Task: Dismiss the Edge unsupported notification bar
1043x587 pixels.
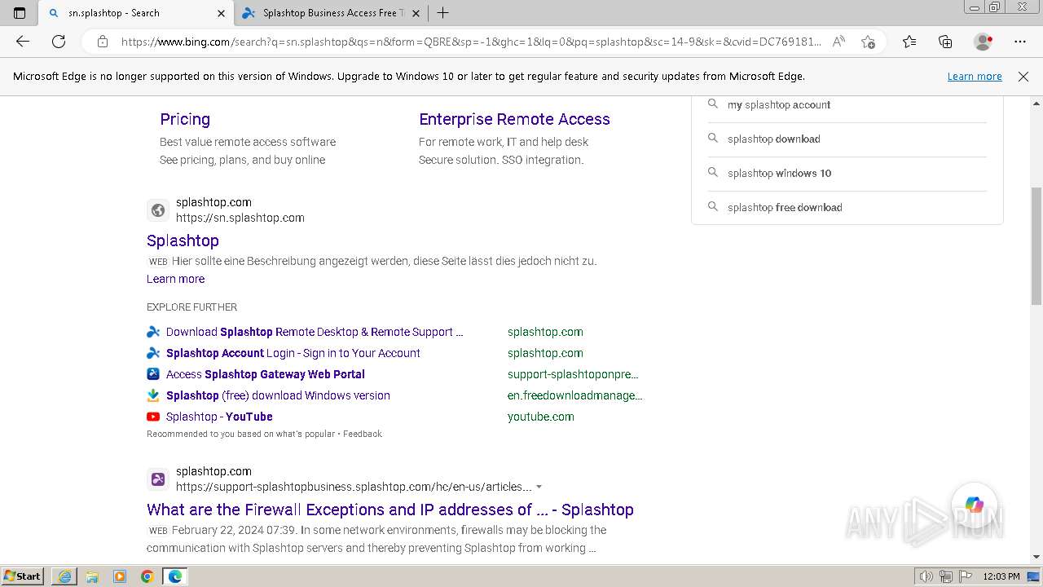Action: (1023, 77)
